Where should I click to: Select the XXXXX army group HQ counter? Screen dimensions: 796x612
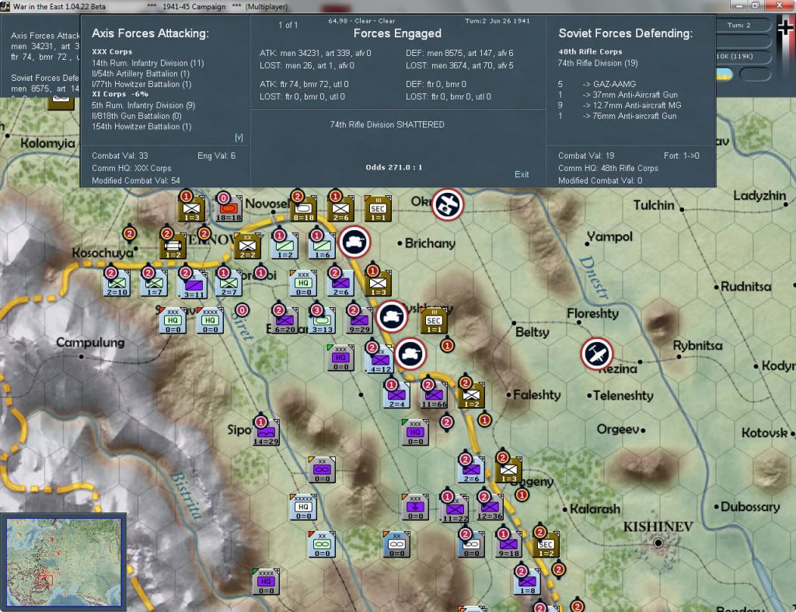click(304, 507)
